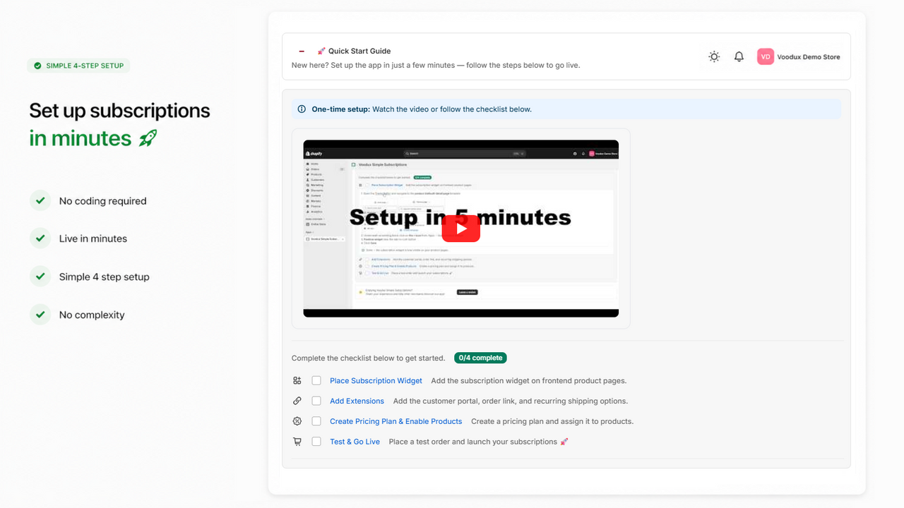Click 'Add the subscription widget on frontend product pages.'
Screen dimensions: 904x508
pos(529,380)
